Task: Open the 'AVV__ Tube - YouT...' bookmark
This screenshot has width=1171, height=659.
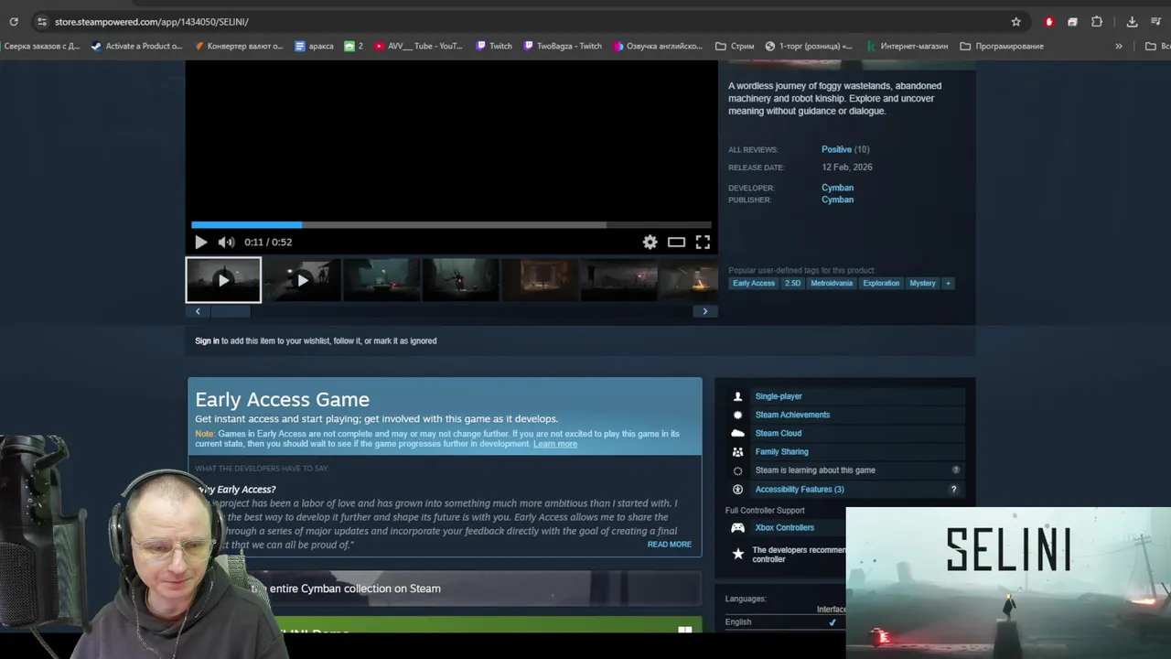Action: coord(419,46)
